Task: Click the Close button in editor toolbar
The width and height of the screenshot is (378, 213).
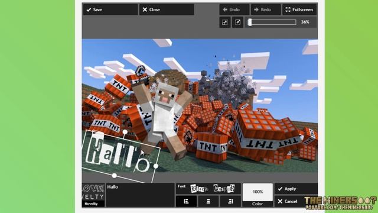Action: [x=167, y=9]
